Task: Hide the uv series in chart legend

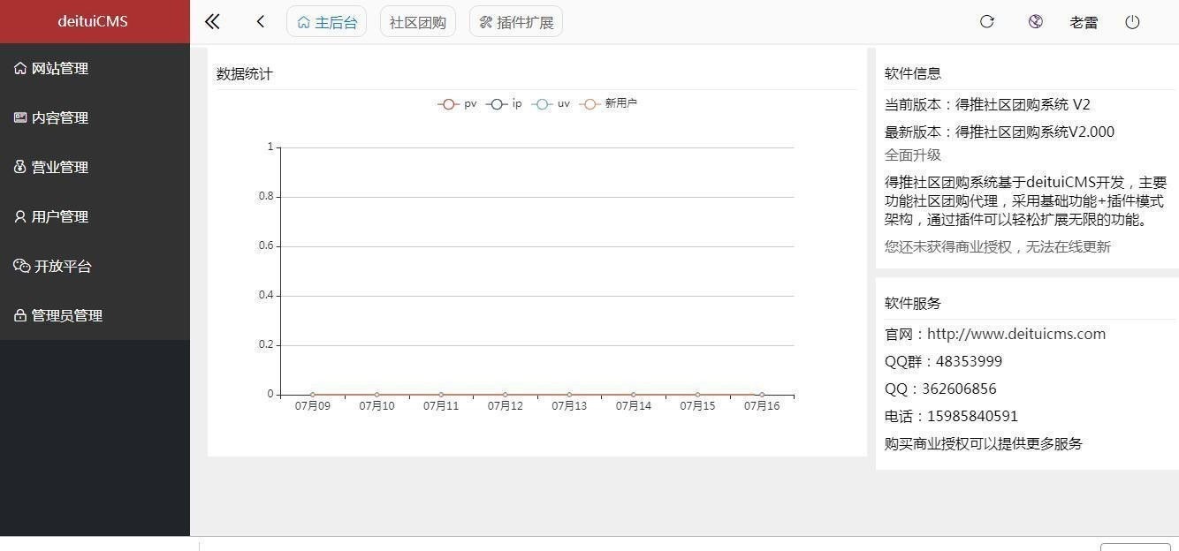Action: click(551, 104)
